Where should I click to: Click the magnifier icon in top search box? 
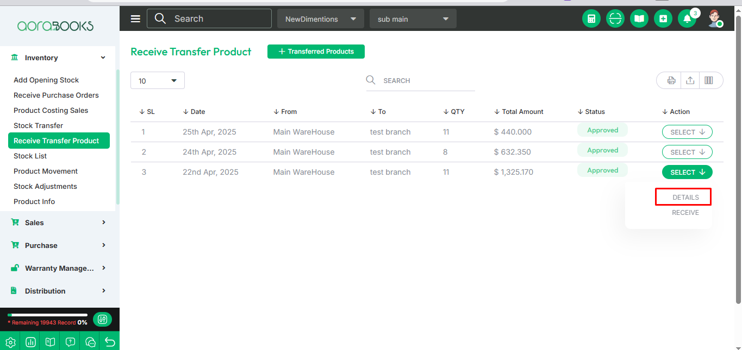click(160, 18)
